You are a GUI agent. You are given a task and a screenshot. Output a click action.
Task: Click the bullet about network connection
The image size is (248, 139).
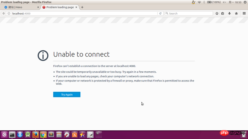[x=105, y=76]
